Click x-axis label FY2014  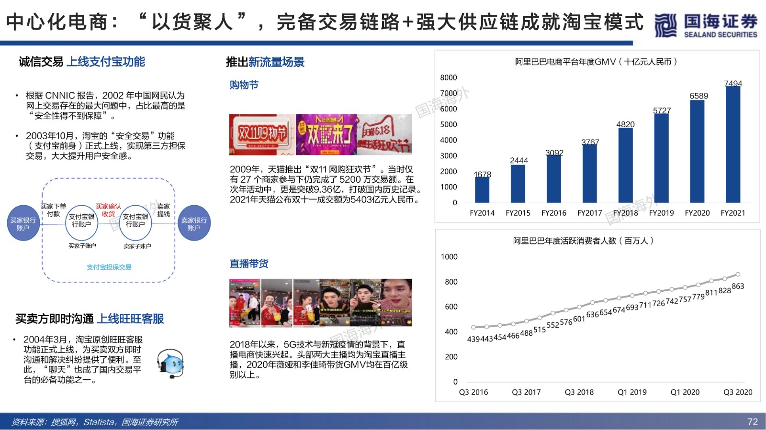pyautogui.click(x=482, y=213)
